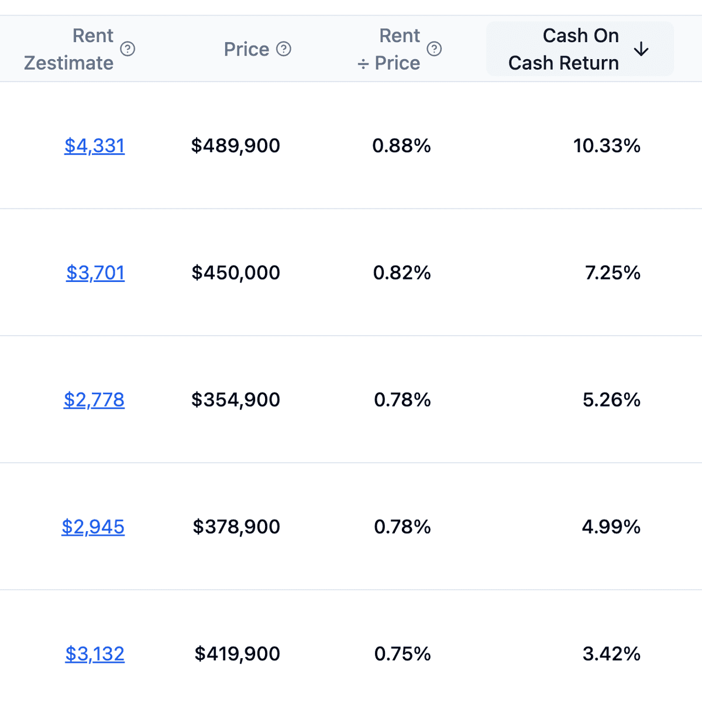Select the $450,000 price cell

point(236,273)
